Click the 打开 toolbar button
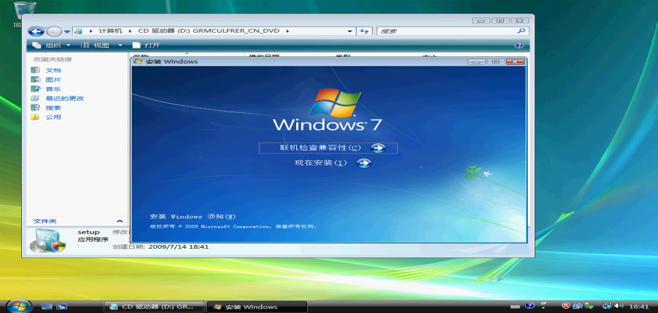Screen dimensions: 658x313 click(x=146, y=45)
